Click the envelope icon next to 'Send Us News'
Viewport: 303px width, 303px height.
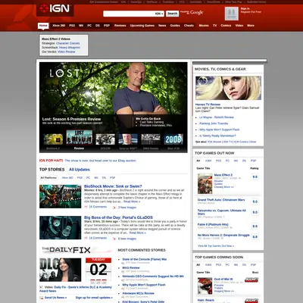click(x=41, y=298)
